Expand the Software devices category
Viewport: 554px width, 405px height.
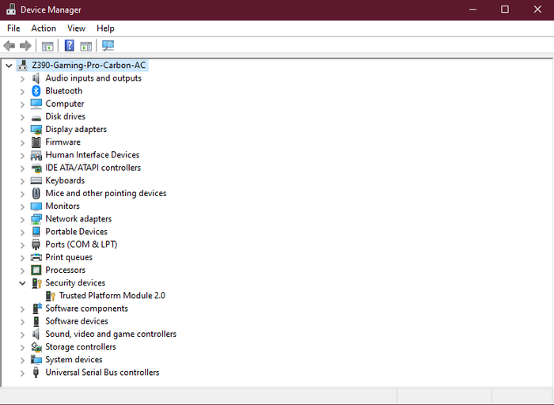(22, 322)
